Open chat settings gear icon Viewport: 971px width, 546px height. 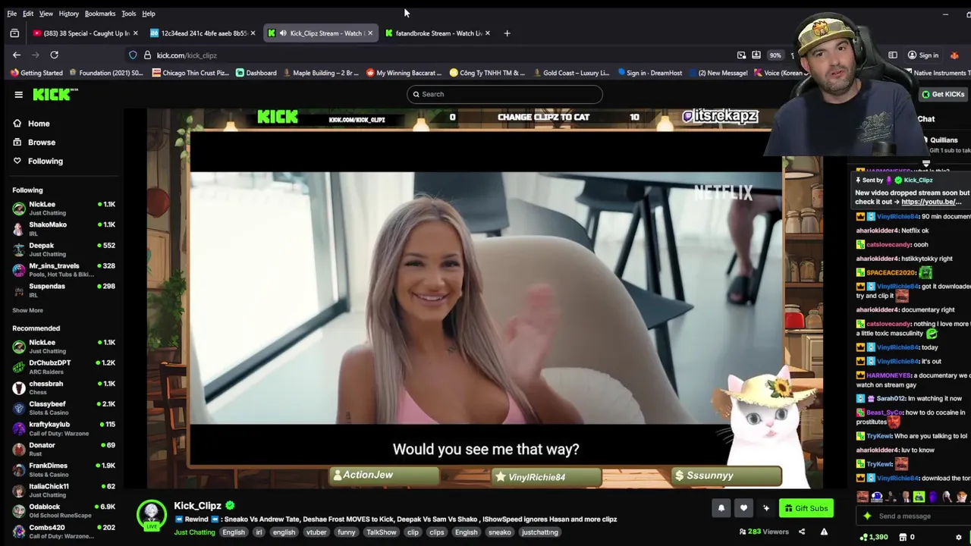click(x=958, y=537)
